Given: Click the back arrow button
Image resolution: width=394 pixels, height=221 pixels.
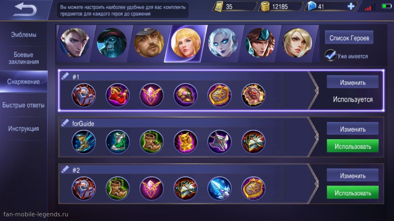Looking at the screenshot, I should [x=25, y=10].
